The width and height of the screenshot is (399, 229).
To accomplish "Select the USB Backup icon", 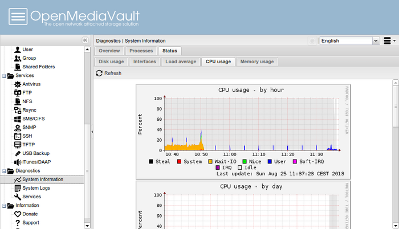I will (x=18, y=153).
